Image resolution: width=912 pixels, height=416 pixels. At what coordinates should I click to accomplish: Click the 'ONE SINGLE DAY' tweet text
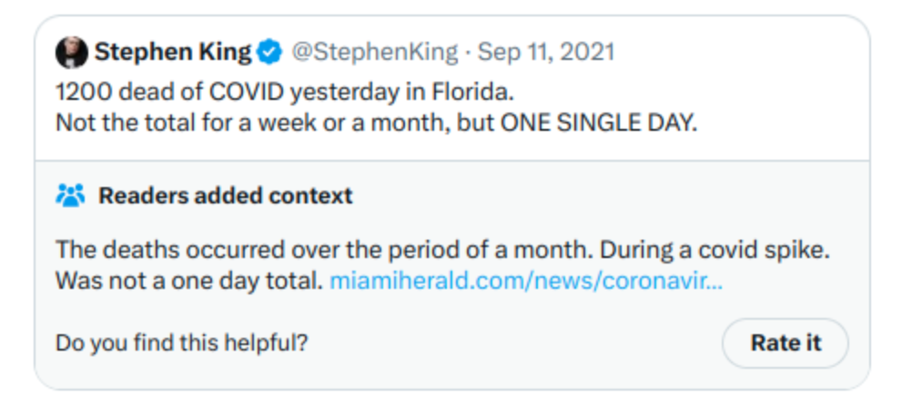599,123
